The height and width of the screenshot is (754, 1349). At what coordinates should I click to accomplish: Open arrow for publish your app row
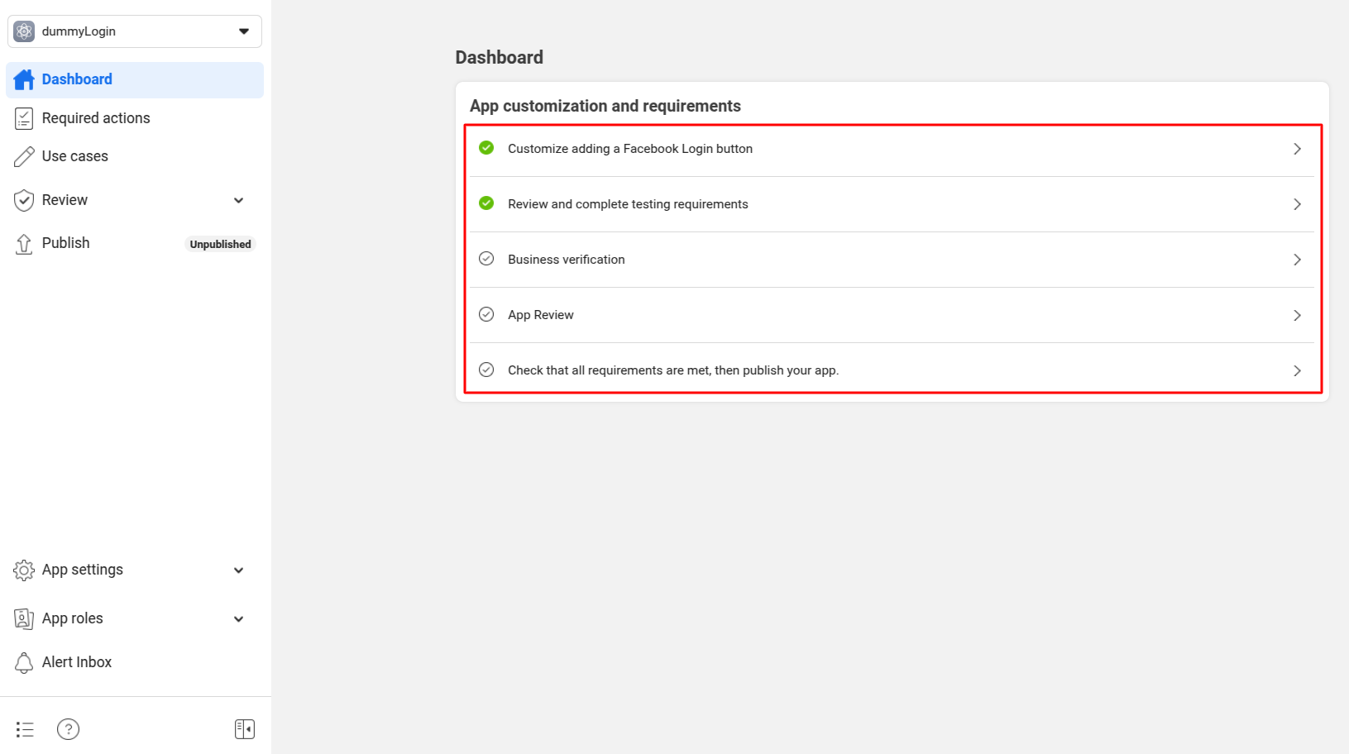click(x=1297, y=370)
